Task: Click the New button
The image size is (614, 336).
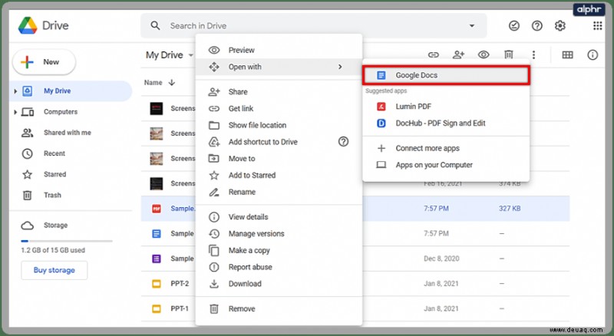Action: tap(44, 62)
